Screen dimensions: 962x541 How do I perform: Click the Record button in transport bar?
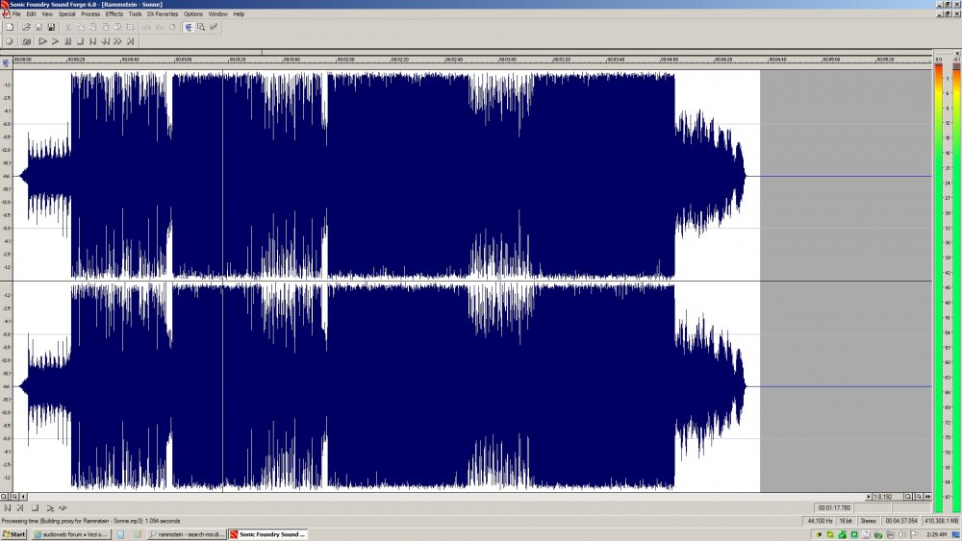(x=10, y=41)
